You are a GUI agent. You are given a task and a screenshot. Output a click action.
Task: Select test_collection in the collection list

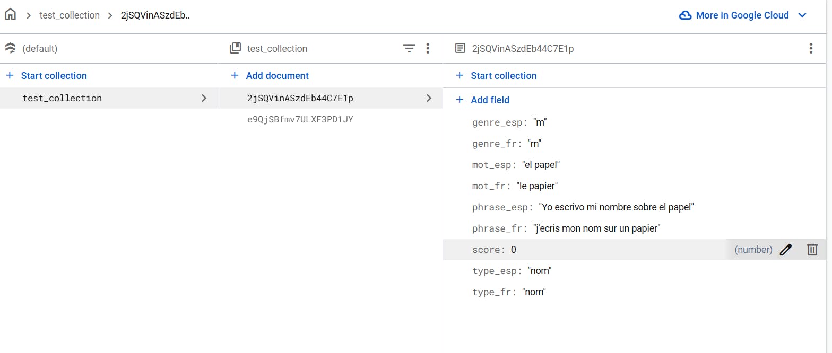62,98
